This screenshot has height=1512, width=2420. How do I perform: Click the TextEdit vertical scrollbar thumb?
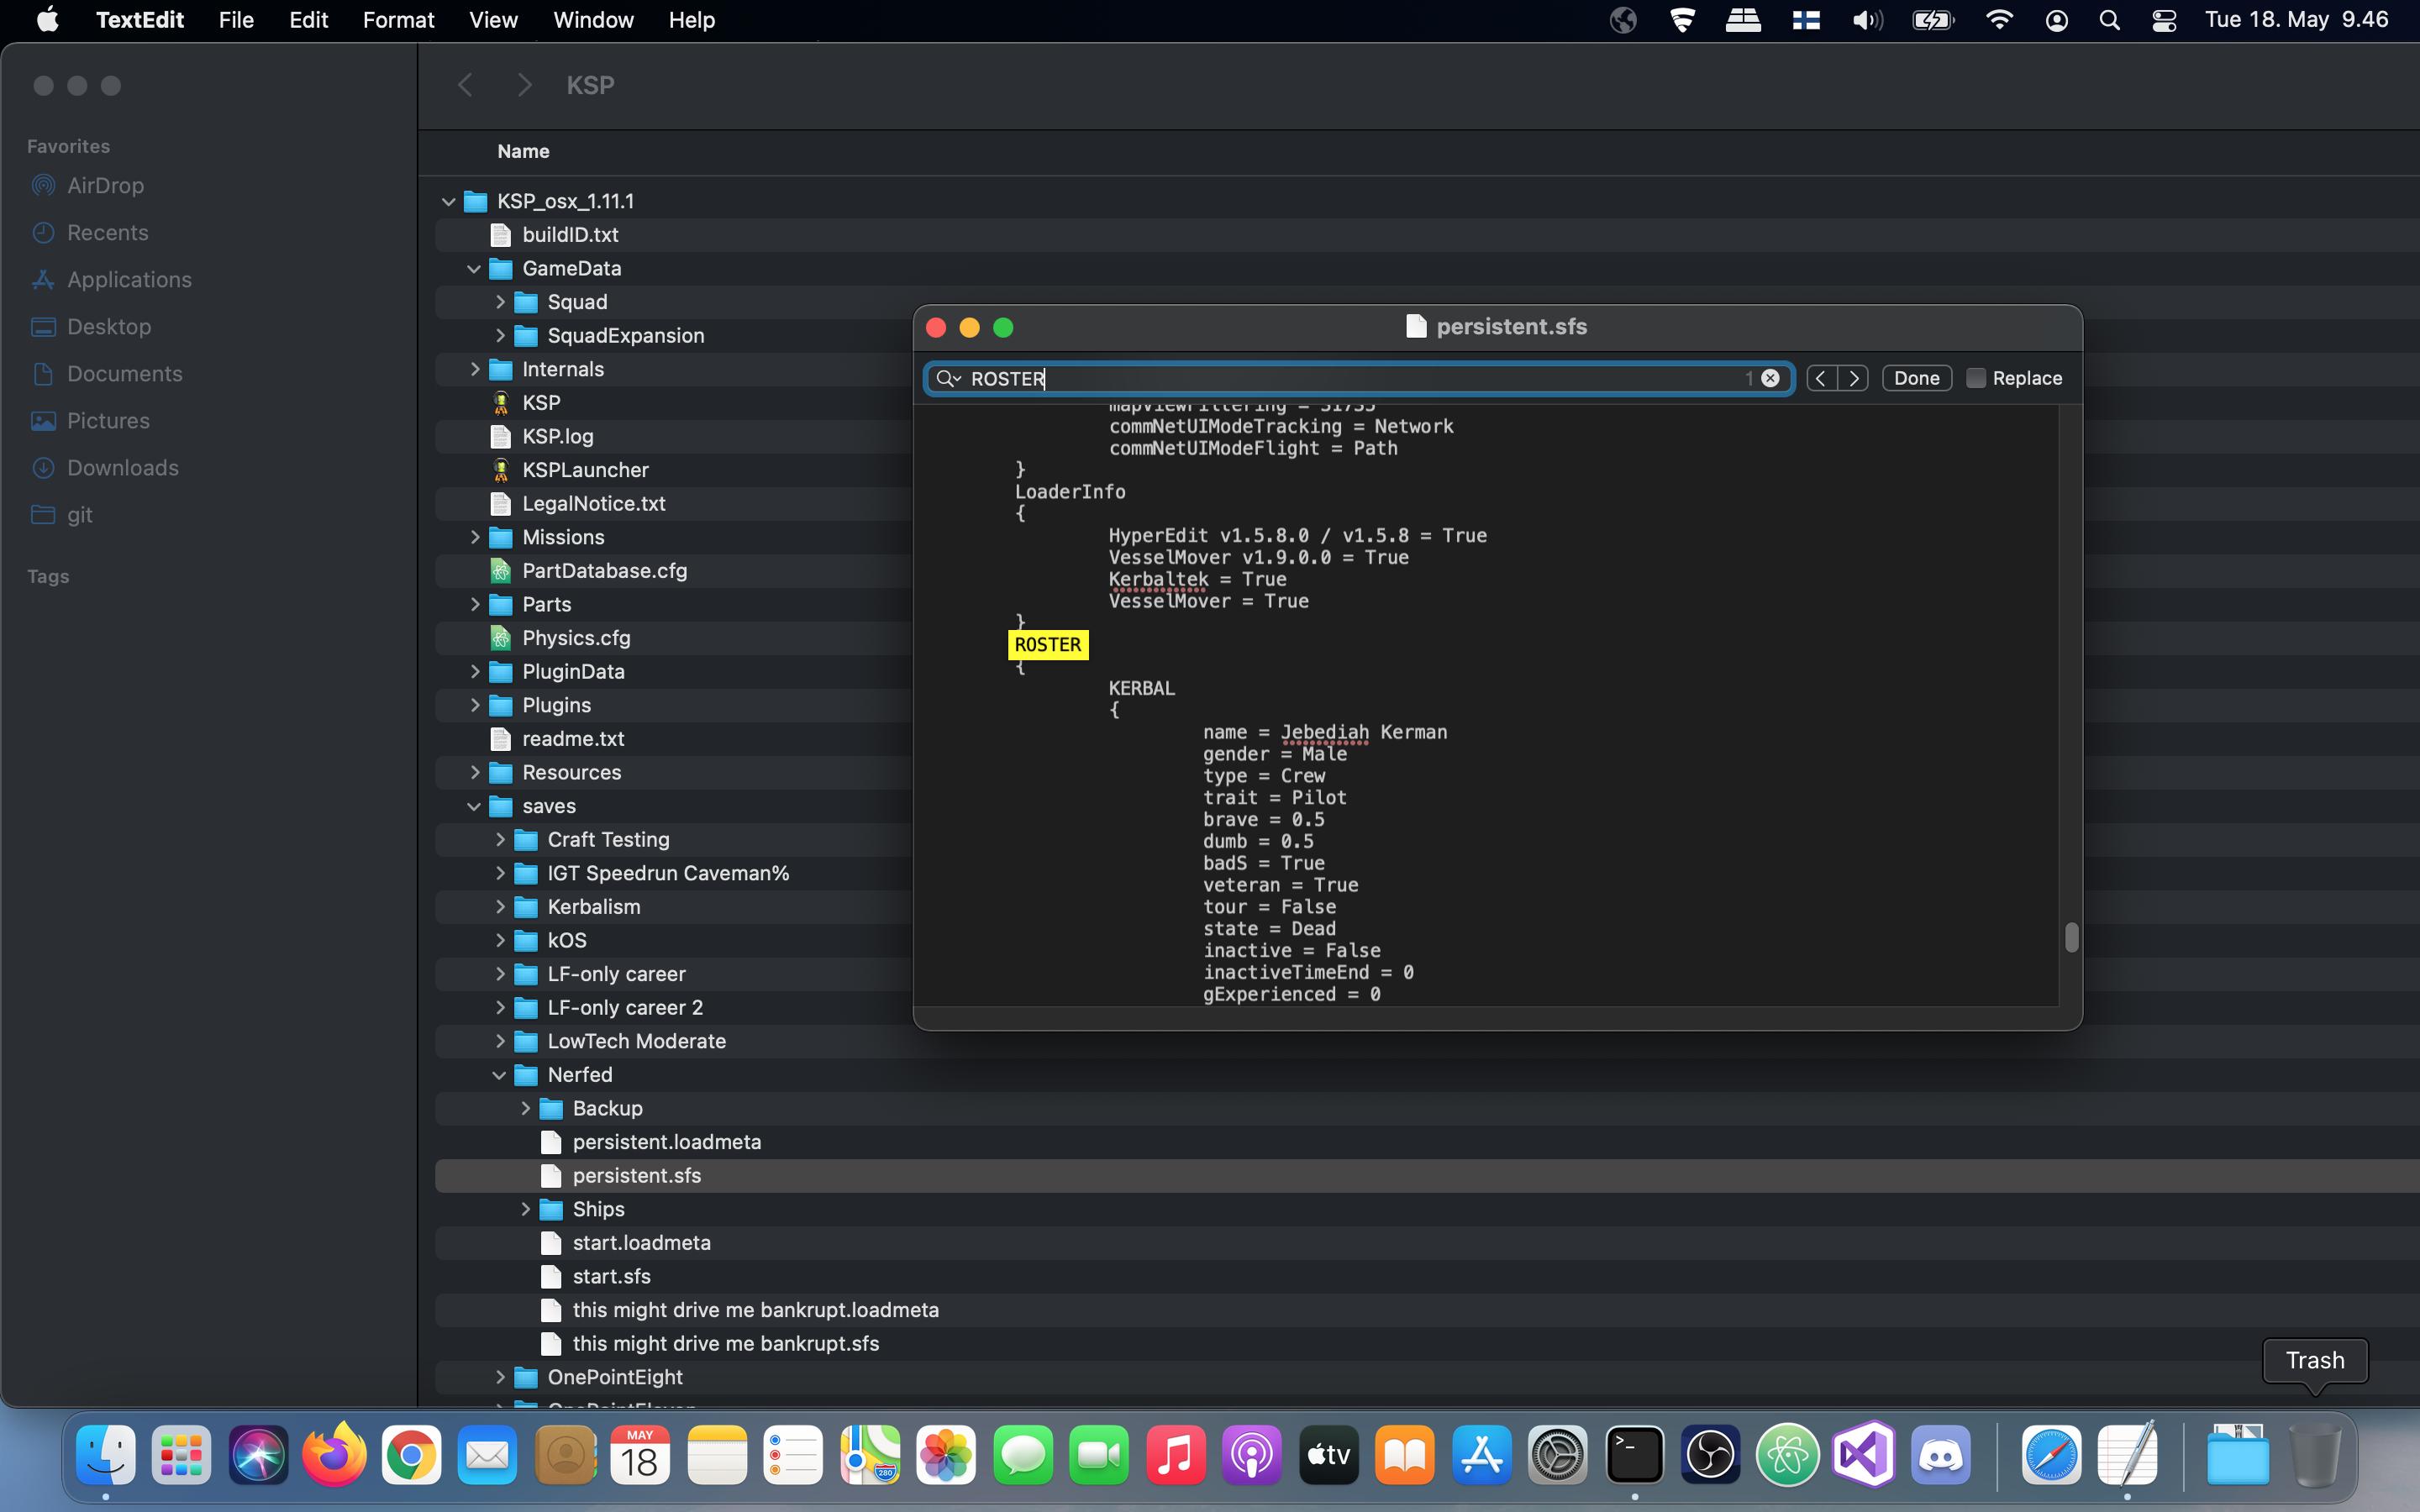click(2071, 937)
